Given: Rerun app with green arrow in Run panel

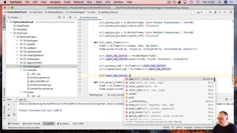Looking at the screenshot, I should pos(9,105).
